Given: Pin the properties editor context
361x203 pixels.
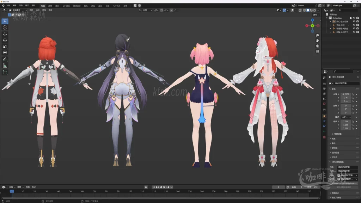Looking at the screenshot, I should point(358,77).
